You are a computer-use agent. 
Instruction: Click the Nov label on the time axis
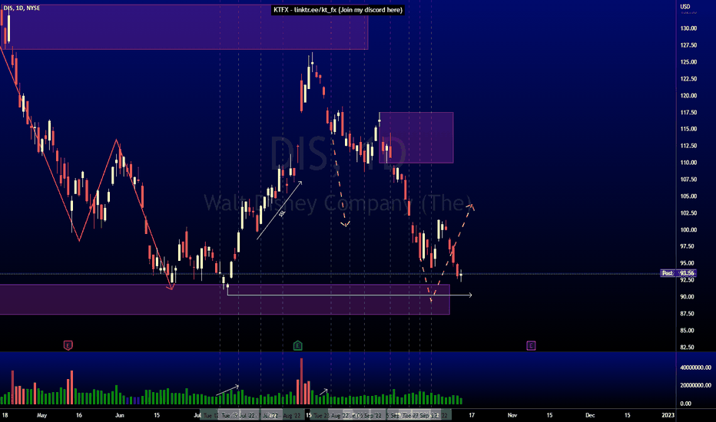click(x=512, y=415)
